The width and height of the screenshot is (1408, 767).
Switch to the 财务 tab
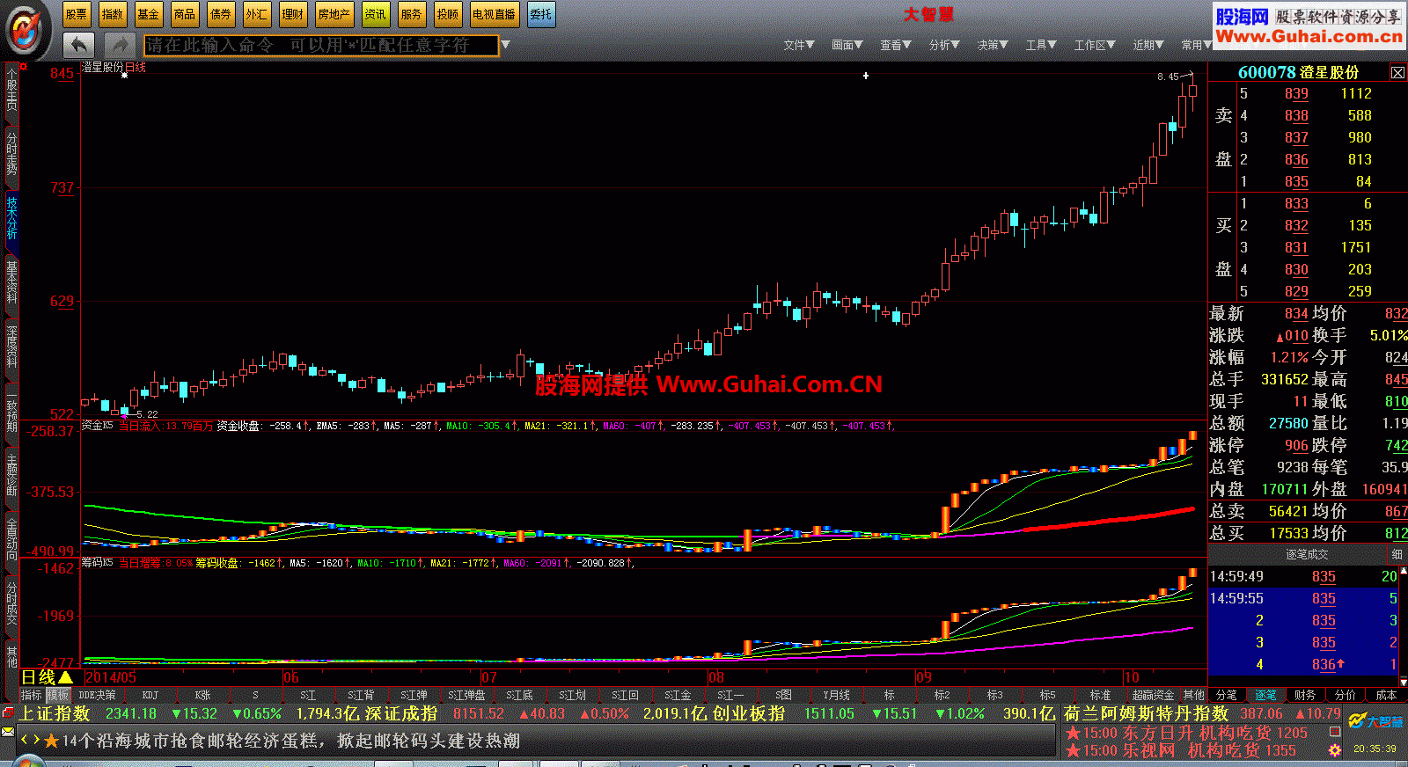click(1305, 695)
